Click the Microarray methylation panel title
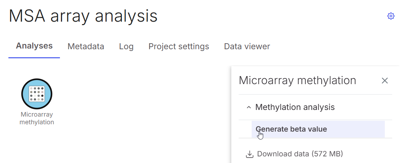Screen dimensions: 409x163 tap(297, 81)
